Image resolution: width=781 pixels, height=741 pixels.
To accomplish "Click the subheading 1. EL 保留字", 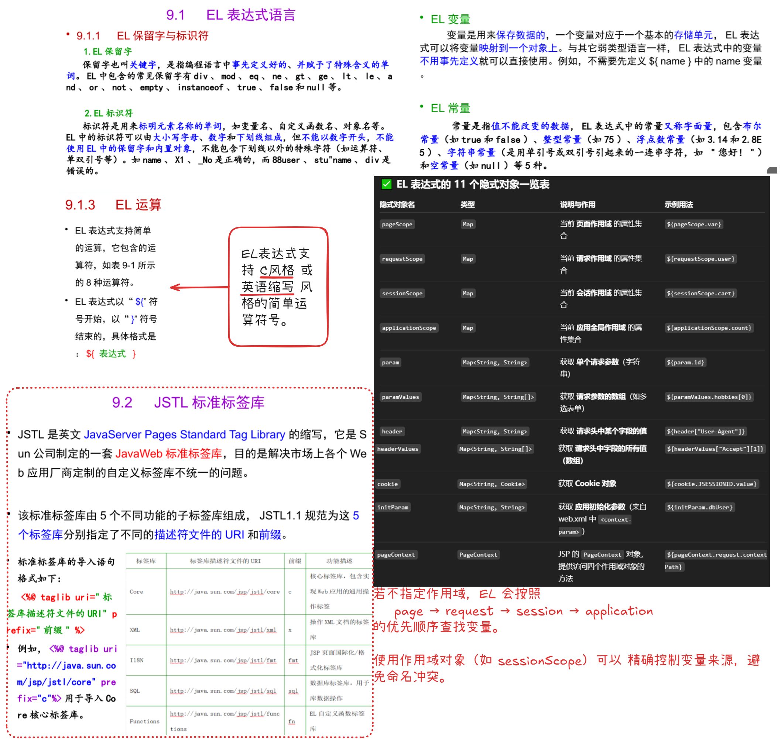I will click(108, 52).
